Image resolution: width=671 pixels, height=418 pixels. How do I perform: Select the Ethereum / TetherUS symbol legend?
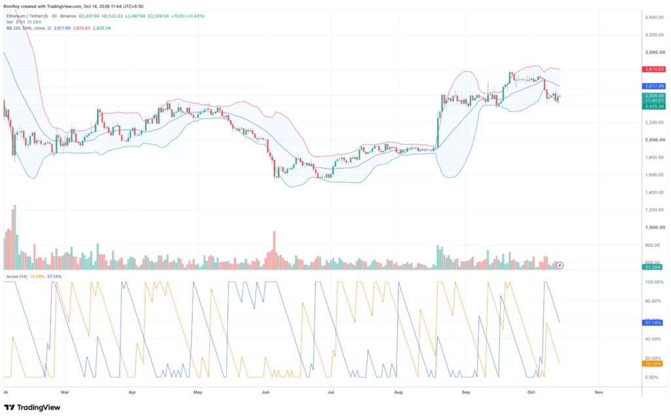(x=41, y=16)
